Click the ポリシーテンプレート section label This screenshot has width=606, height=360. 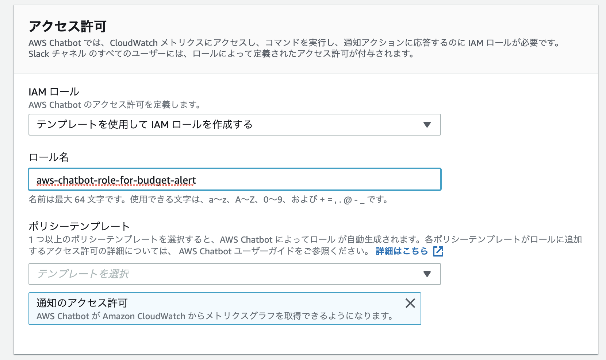pos(79,226)
